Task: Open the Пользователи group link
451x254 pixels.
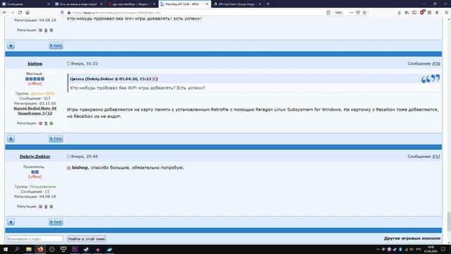Action: coord(43,186)
